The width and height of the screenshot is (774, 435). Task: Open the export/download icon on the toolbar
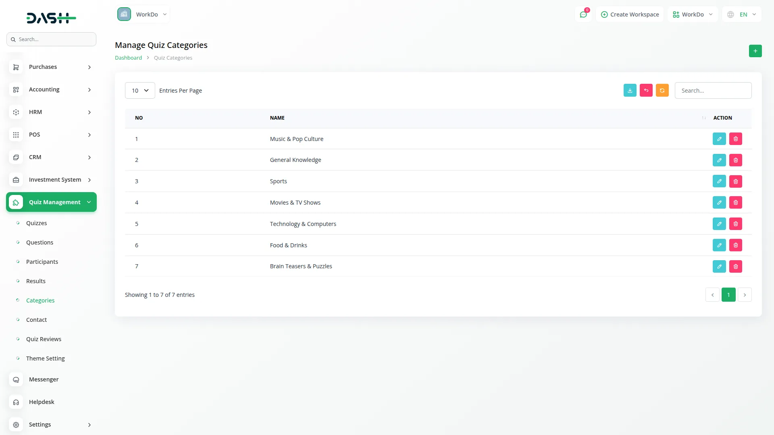[x=630, y=90]
